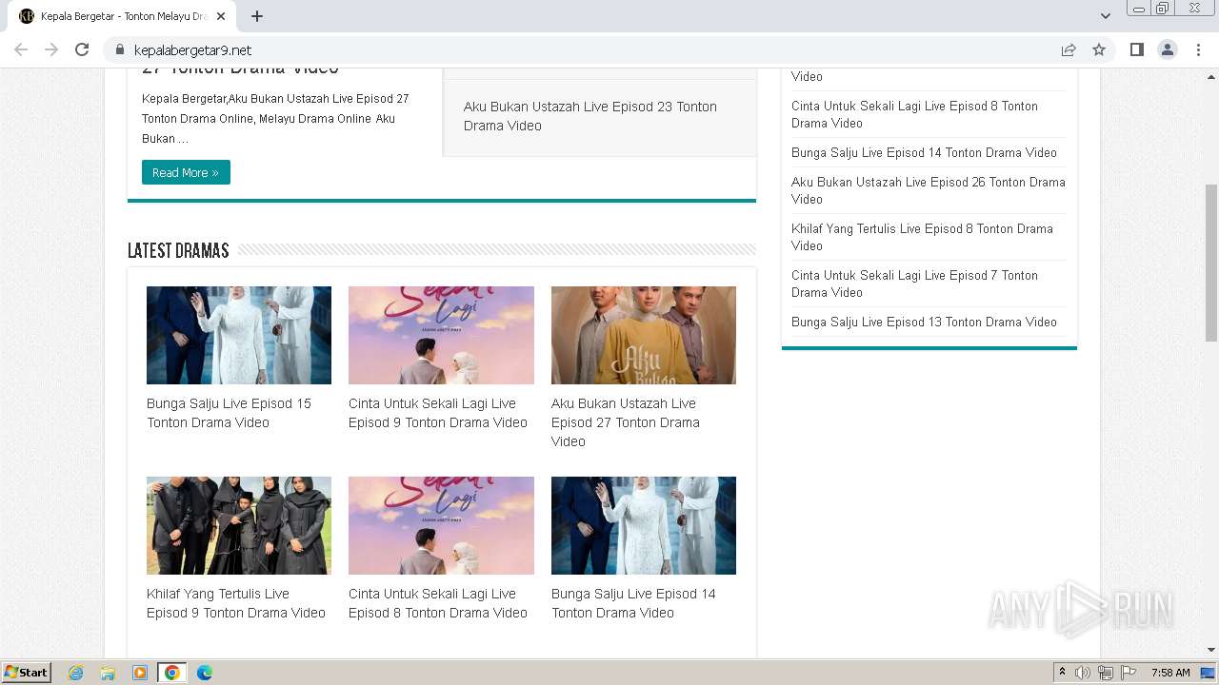Screen dimensions: 1219x685
Task: Open sidebar Cinta Untuk Sekali Lagi Episod 8 link
Action: [x=914, y=114]
